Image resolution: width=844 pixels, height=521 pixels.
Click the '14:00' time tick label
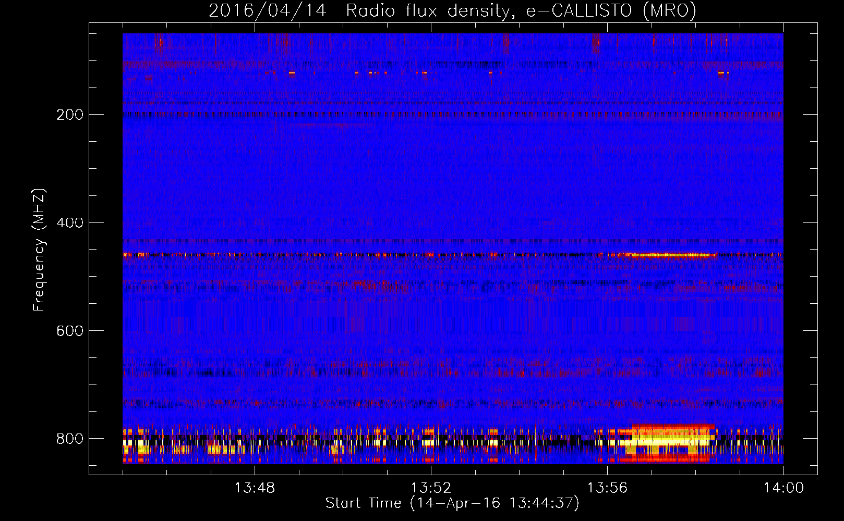point(783,488)
